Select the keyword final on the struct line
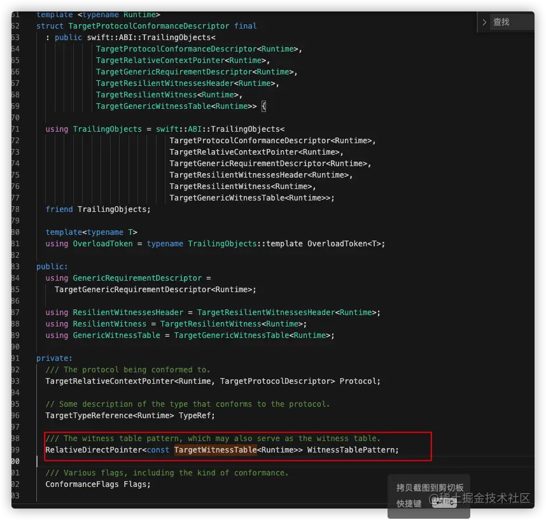The width and height of the screenshot is (546, 520). click(x=246, y=26)
